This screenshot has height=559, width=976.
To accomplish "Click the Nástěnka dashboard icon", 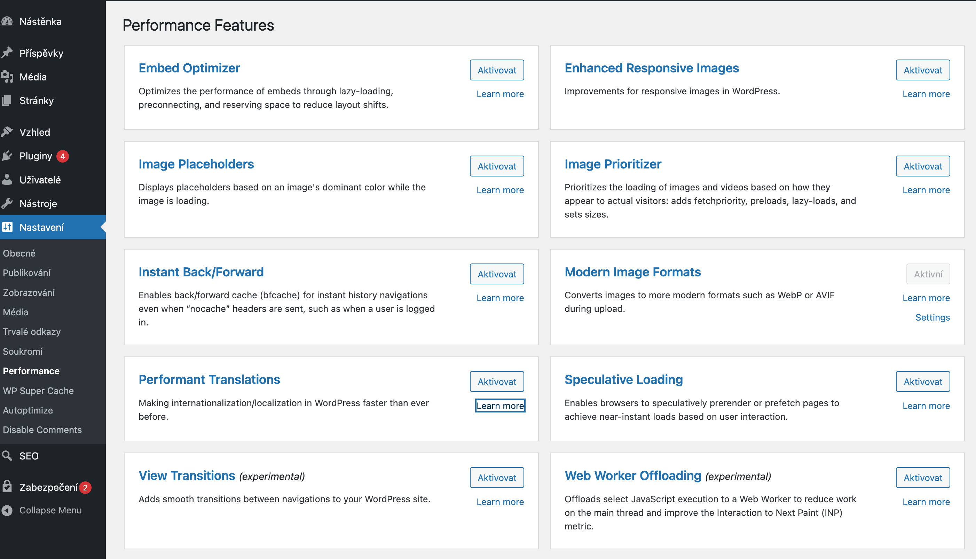I will pyautogui.click(x=7, y=22).
